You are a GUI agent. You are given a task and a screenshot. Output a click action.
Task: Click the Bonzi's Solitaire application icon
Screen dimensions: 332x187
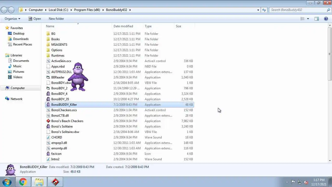(48, 126)
